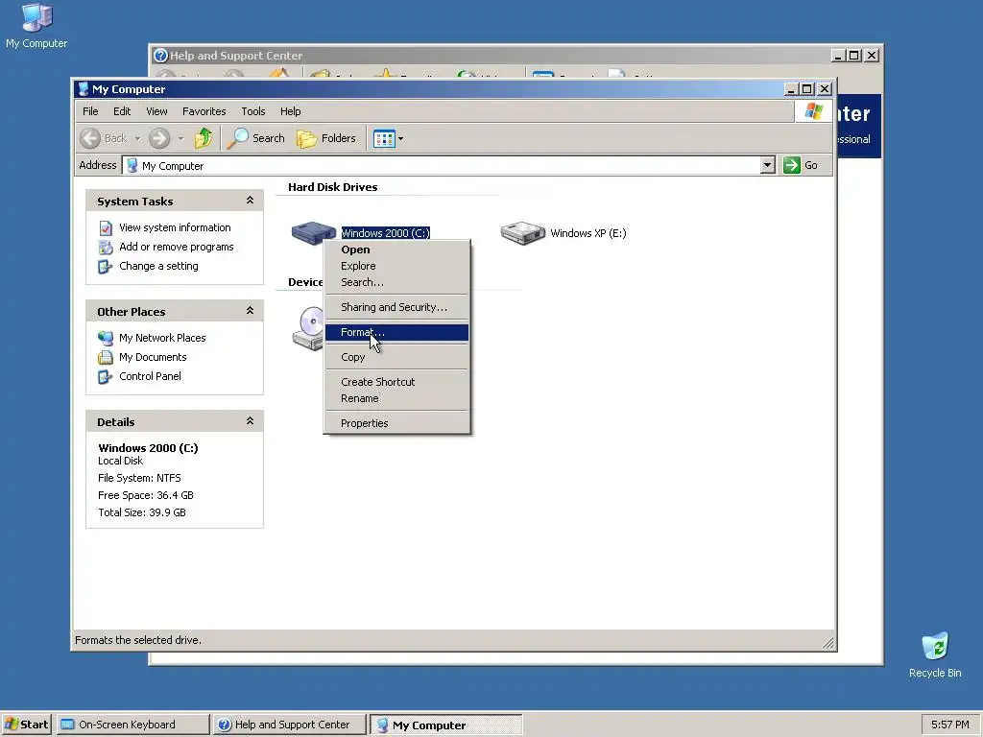Open My Network Places link
This screenshot has height=737, width=983.
click(162, 338)
